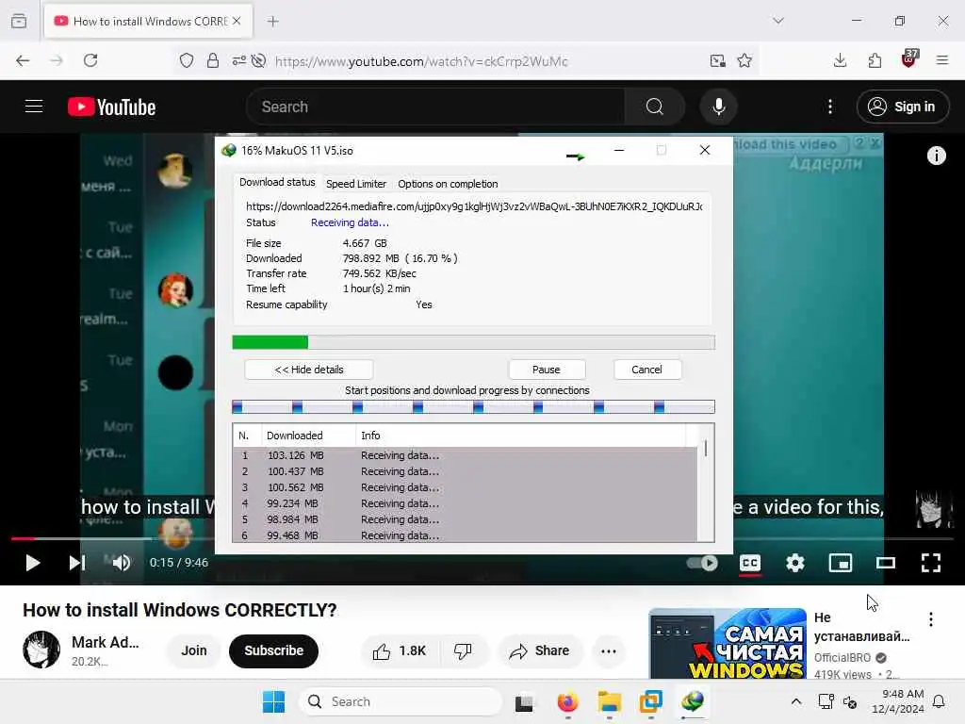Click the Mark Ad... channel avatar
The image size is (965, 724).
[41, 650]
